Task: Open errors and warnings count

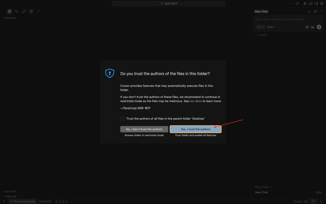Action: (61, 201)
